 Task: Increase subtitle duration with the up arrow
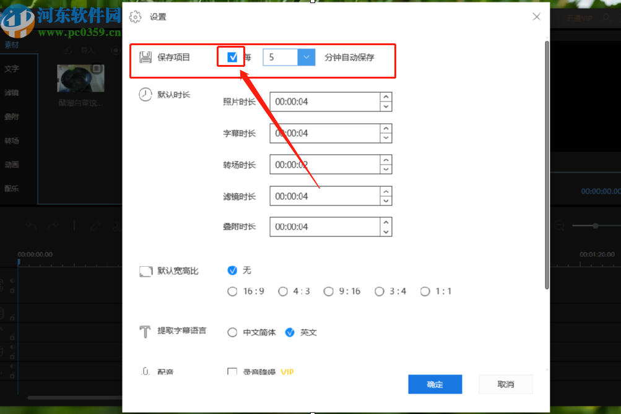coord(386,129)
